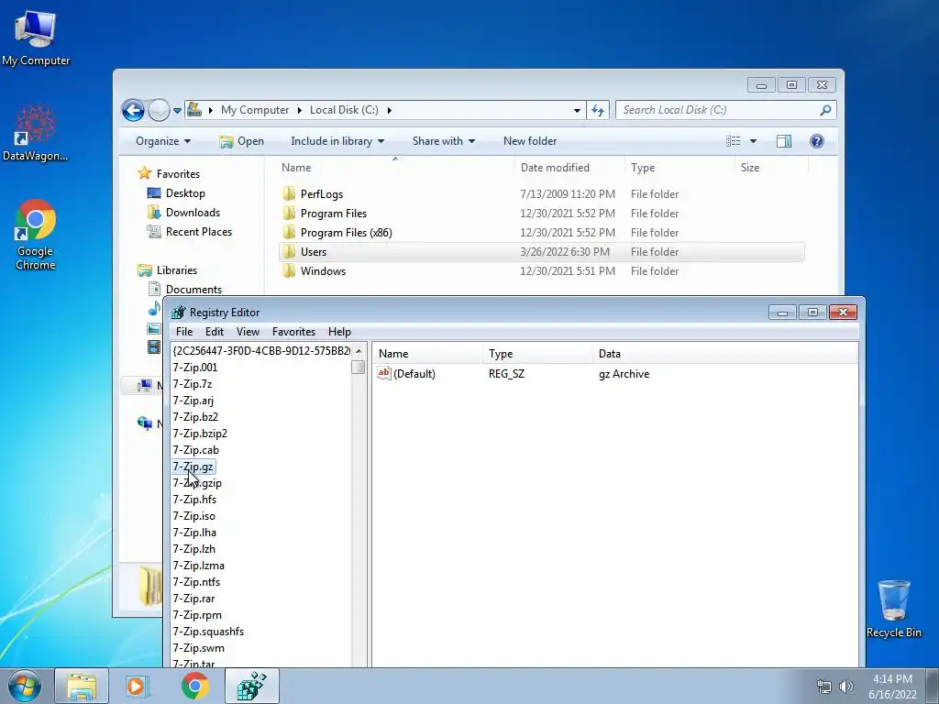The width and height of the screenshot is (939, 704).
Task: Click the Favorites star in navigation pane
Action: 144,173
